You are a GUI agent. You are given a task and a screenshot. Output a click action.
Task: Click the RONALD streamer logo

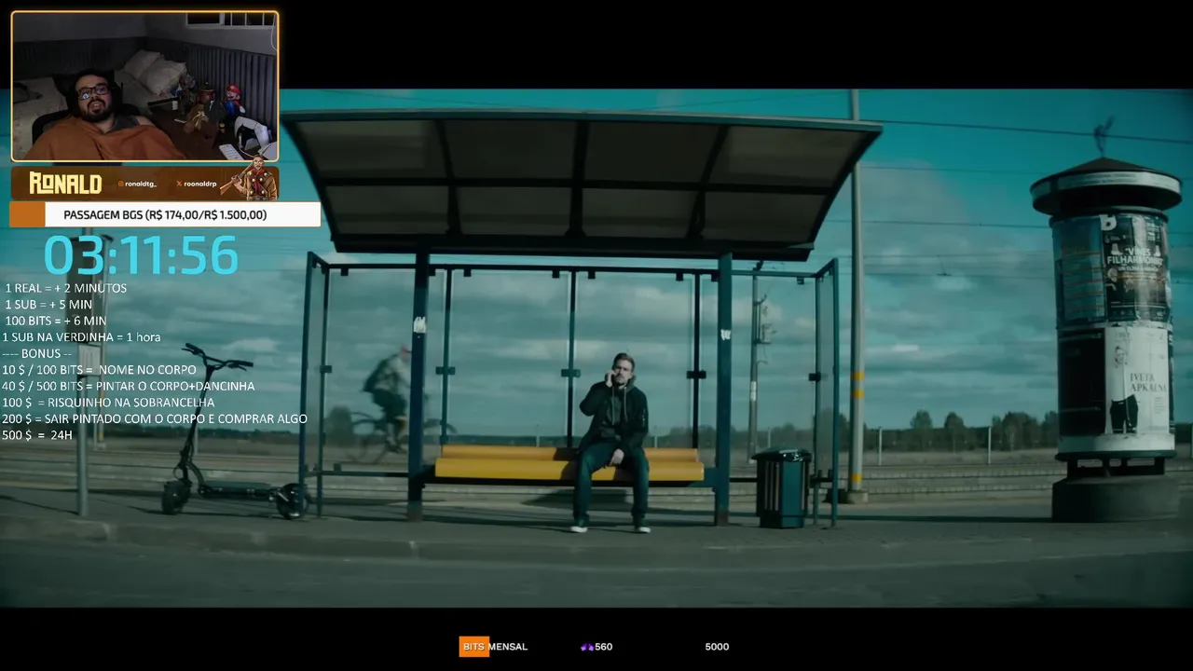[x=65, y=184]
